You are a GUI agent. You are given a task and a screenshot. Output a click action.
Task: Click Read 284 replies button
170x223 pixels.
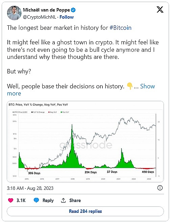85,211
